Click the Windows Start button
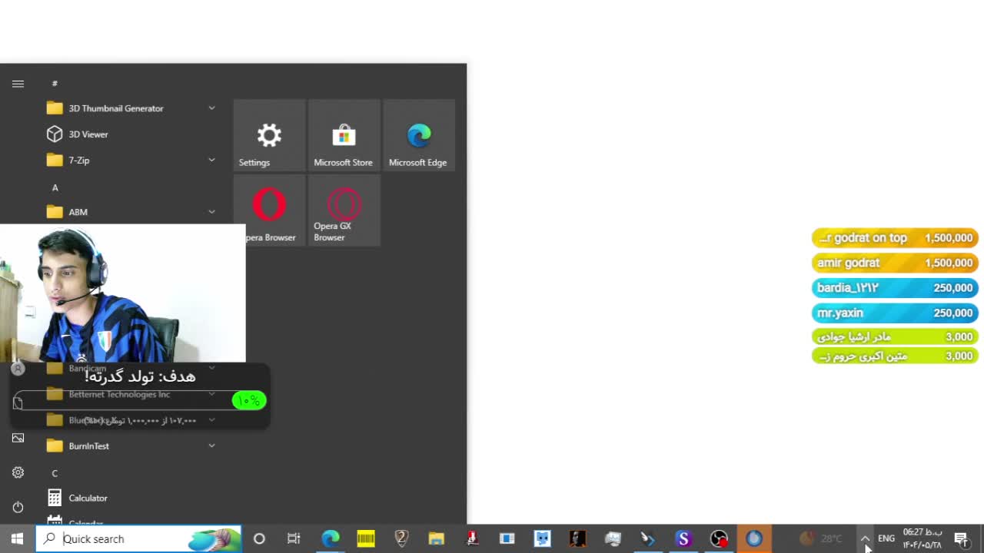 click(x=17, y=538)
